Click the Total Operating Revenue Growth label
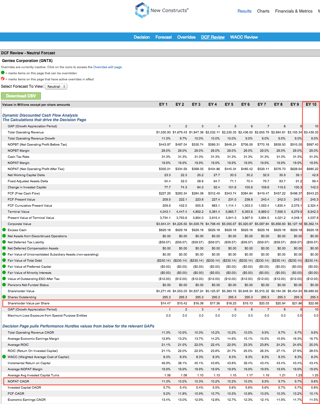320x404 pixels. coord(31,138)
